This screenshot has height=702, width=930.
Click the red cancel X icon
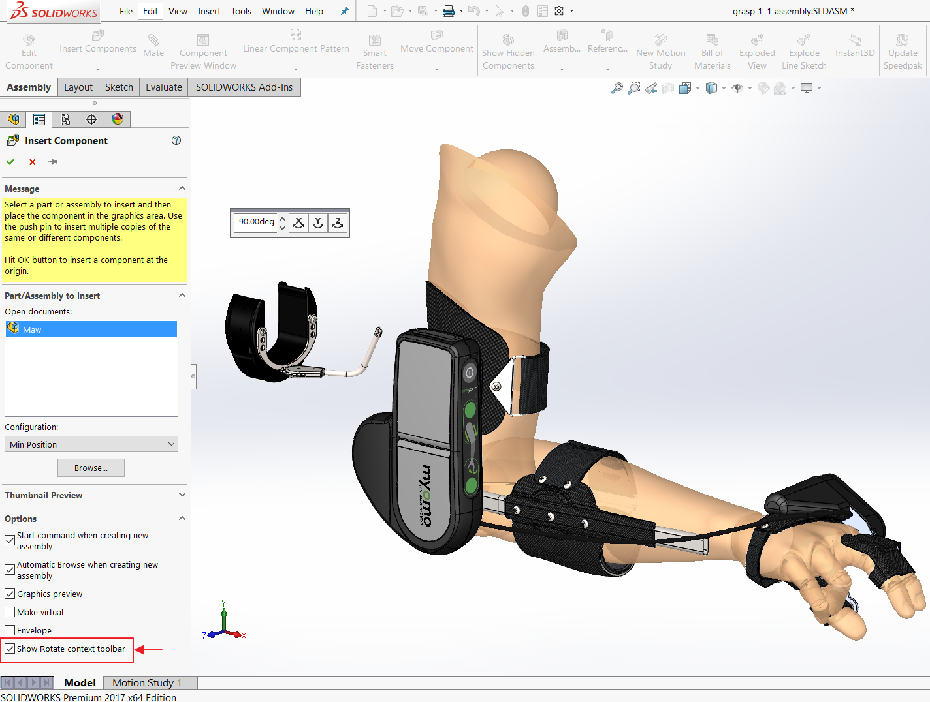(x=32, y=162)
